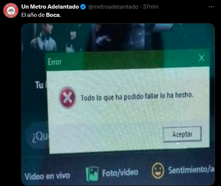Screen dimensions: 221x186
Task: Close the Error dialog with the X
Action: click(x=202, y=58)
